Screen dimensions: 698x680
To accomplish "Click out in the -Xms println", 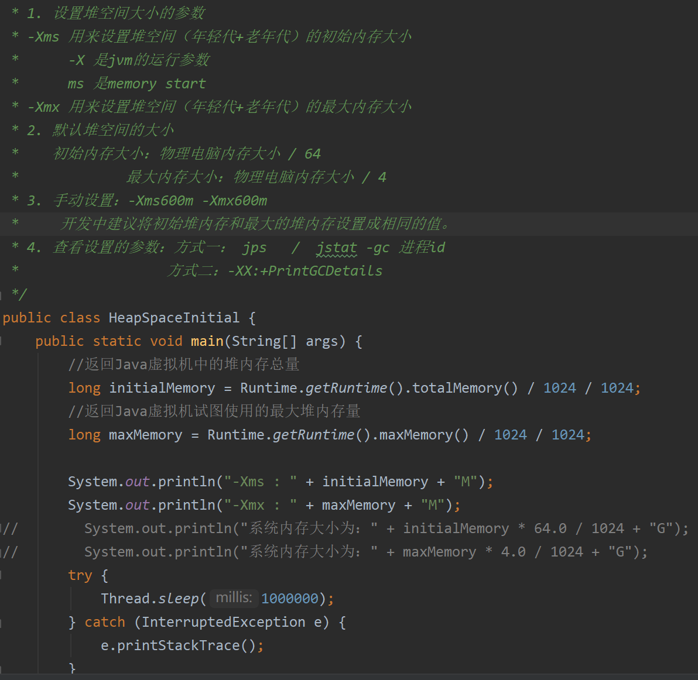I will tap(137, 482).
